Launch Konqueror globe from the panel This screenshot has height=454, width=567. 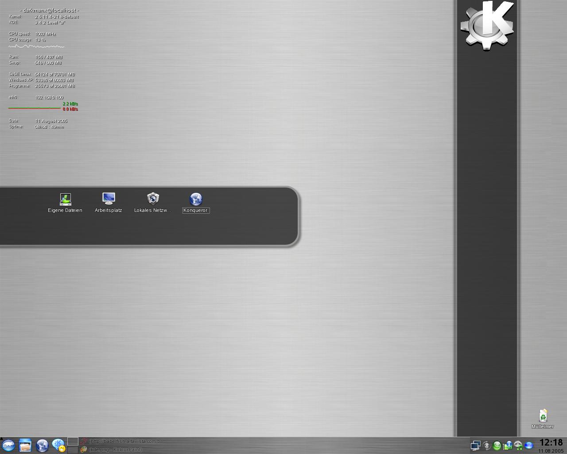42,445
